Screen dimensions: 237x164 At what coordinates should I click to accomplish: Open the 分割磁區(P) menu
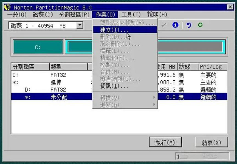click(x=74, y=15)
